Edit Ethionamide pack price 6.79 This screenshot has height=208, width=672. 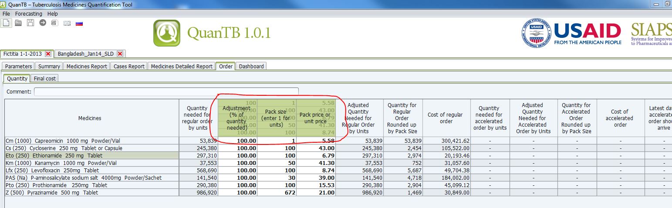click(x=316, y=155)
